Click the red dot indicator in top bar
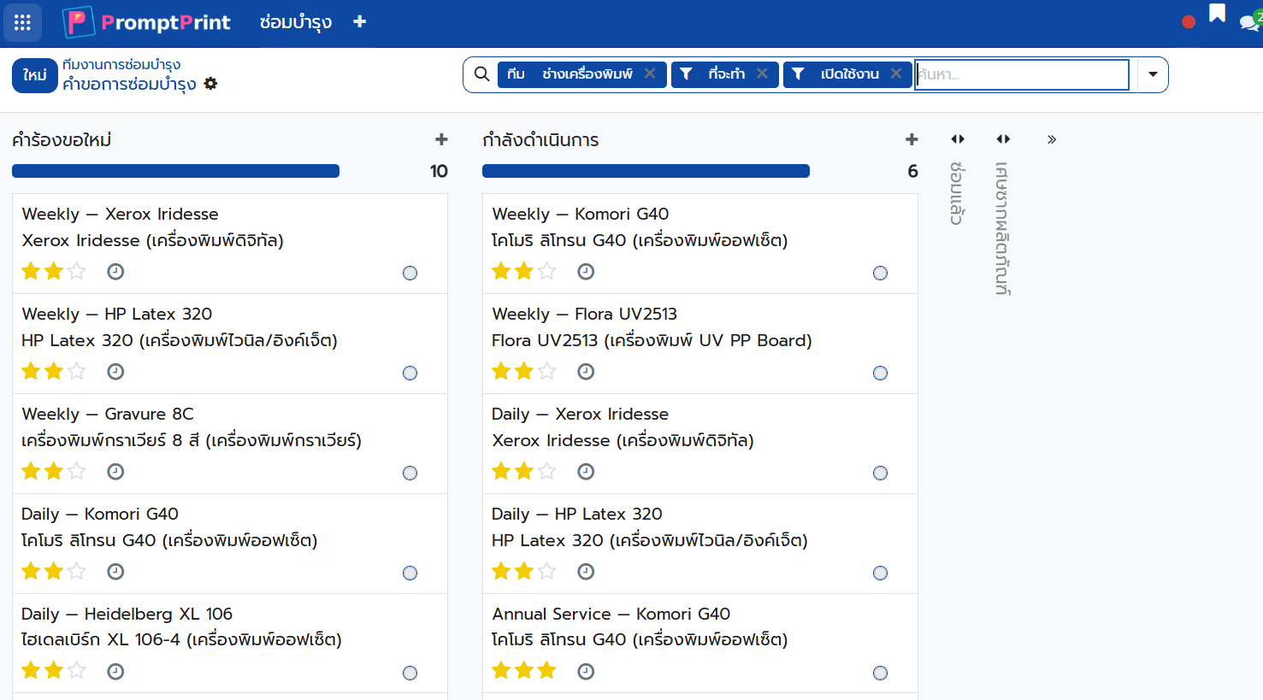The image size is (1263, 700). pos(1189,22)
